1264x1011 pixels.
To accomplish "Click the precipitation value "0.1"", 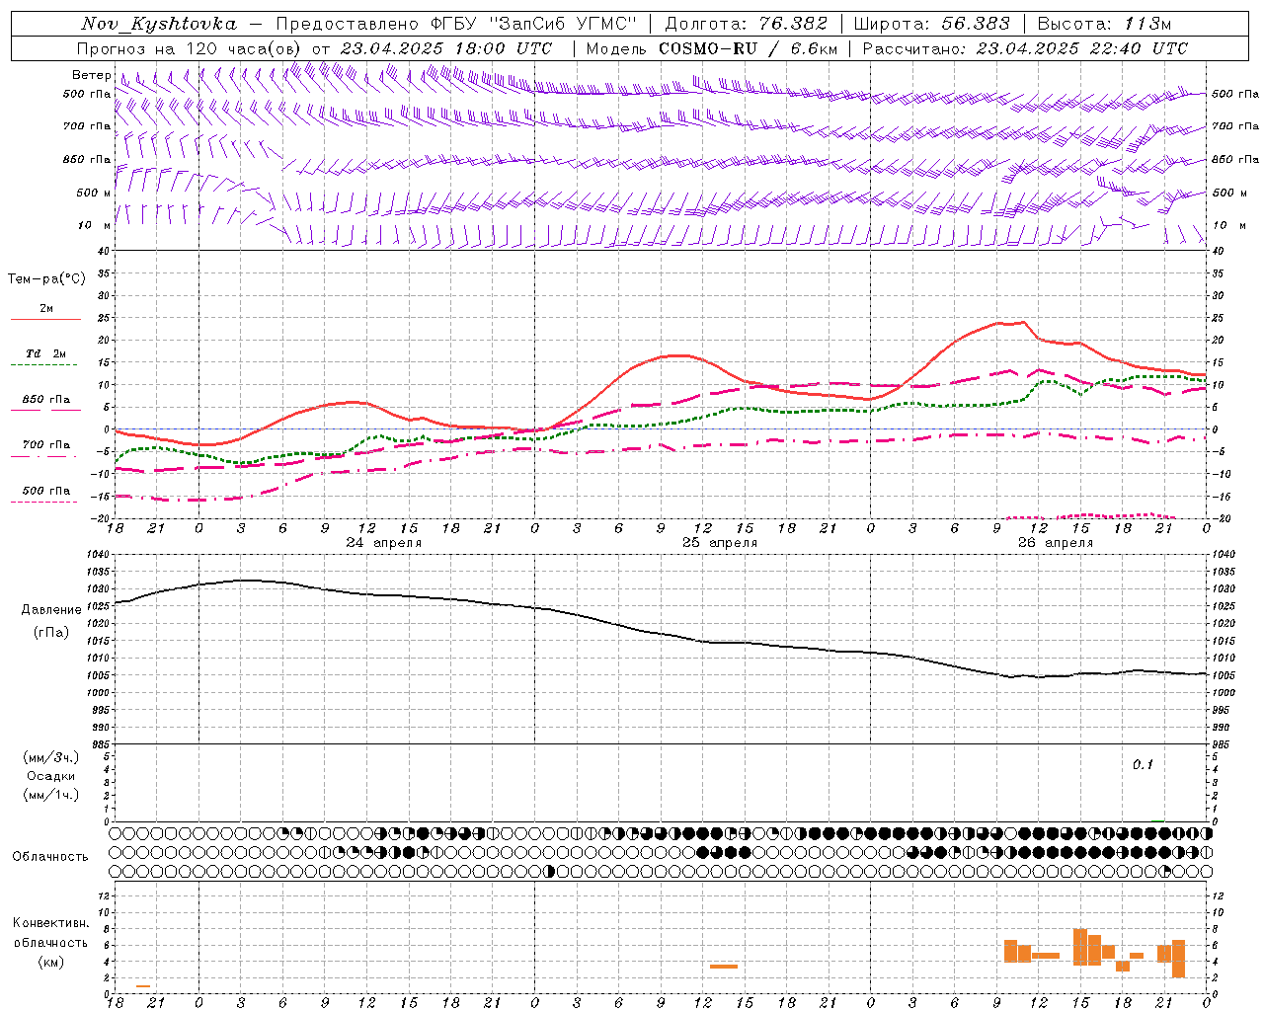I will click(1143, 764).
